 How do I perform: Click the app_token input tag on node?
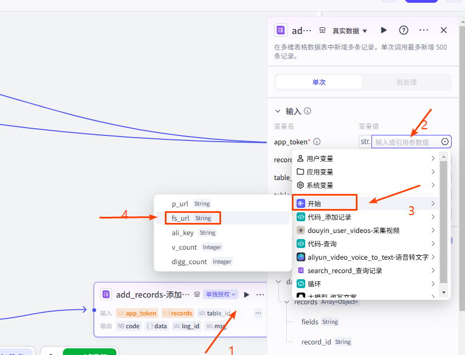click(x=136, y=313)
